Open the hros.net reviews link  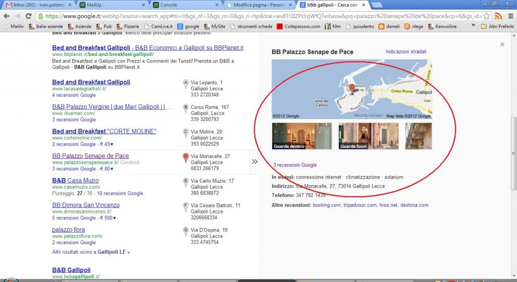coord(388,205)
